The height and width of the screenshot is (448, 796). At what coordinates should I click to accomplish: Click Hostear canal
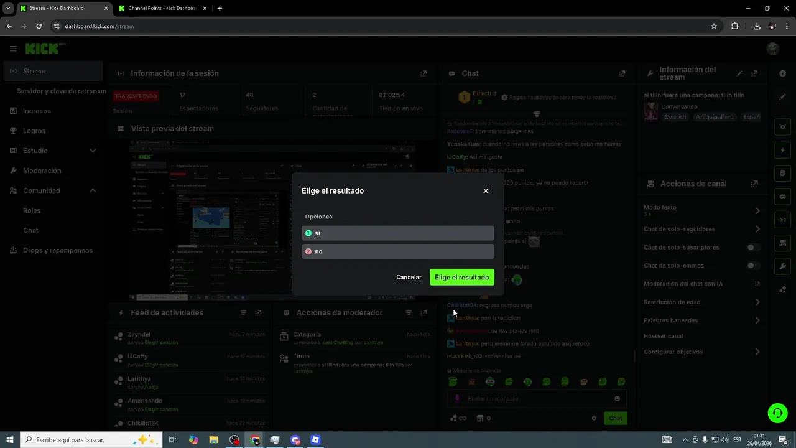click(664, 336)
